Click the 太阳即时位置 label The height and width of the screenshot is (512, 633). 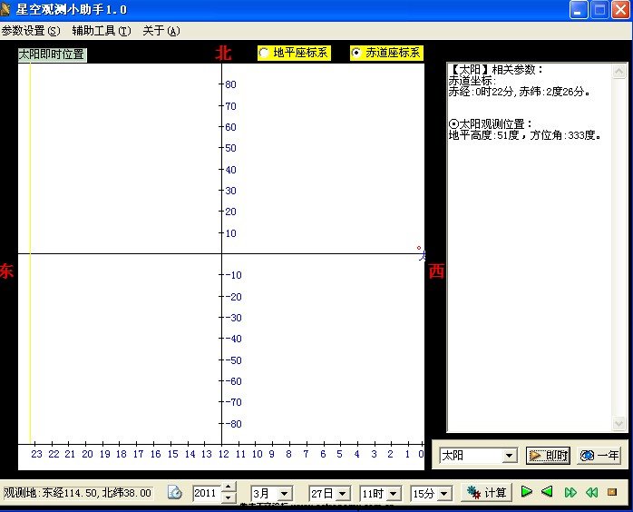pos(52,54)
